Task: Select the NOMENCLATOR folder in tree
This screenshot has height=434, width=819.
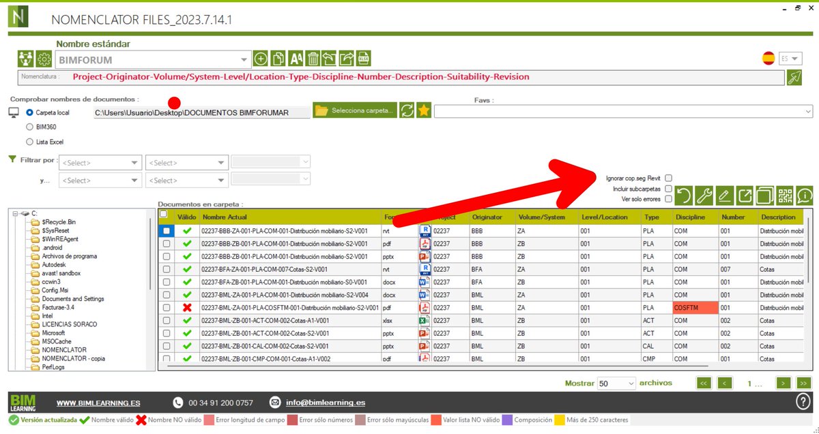Action: point(64,350)
